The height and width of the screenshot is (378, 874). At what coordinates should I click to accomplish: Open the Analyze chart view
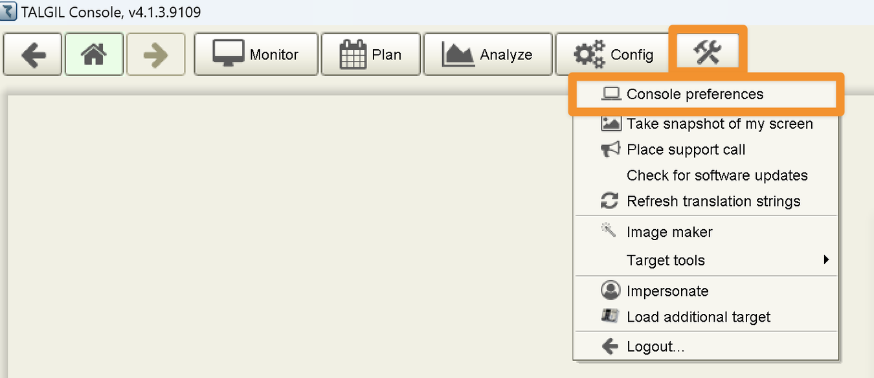pos(488,54)
